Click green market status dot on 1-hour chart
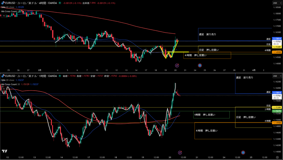This screenshot has height=160, width=283. click(x=60, y=76)
